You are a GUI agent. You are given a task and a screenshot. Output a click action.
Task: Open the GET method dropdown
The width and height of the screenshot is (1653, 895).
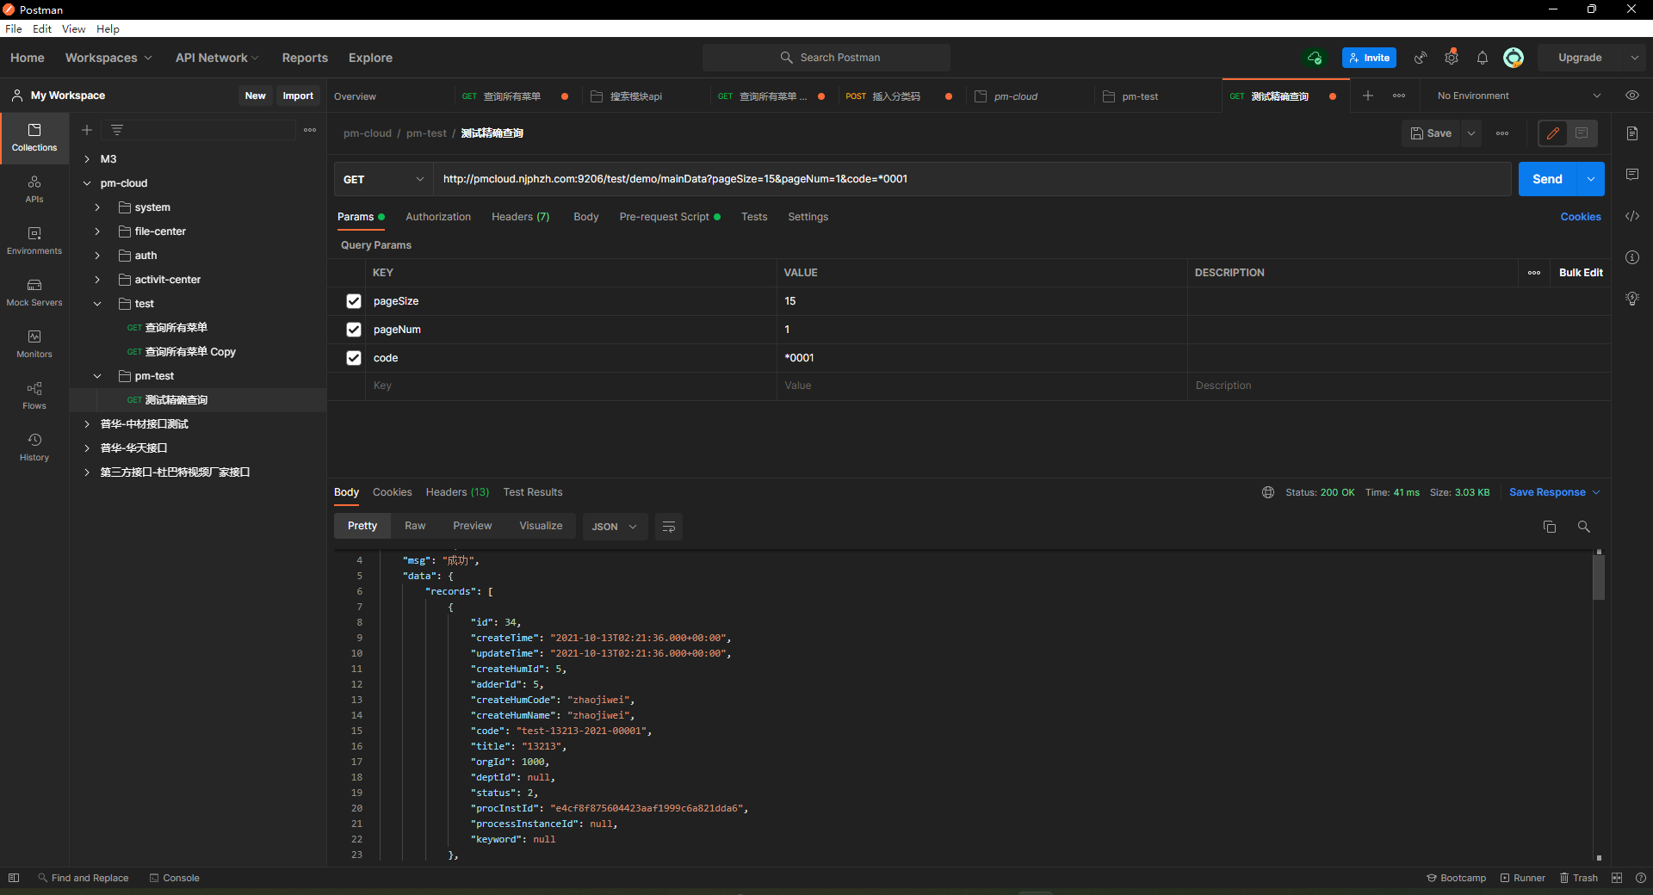[x=383, y=179]
